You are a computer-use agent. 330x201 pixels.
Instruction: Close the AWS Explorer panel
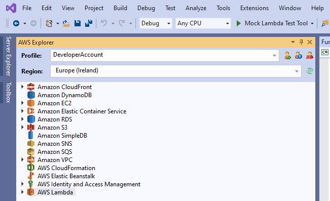tap(310, 42)
